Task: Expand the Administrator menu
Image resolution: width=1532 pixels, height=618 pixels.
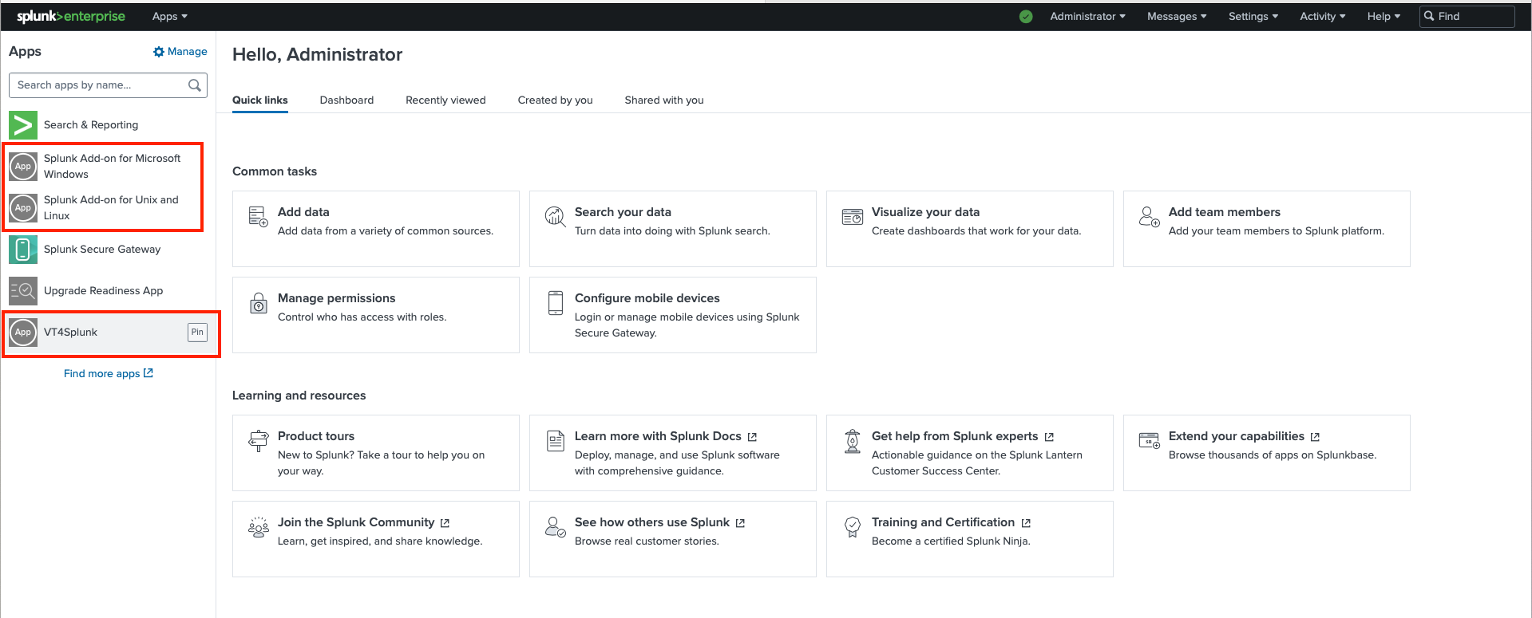Action: coord(1087,17)
